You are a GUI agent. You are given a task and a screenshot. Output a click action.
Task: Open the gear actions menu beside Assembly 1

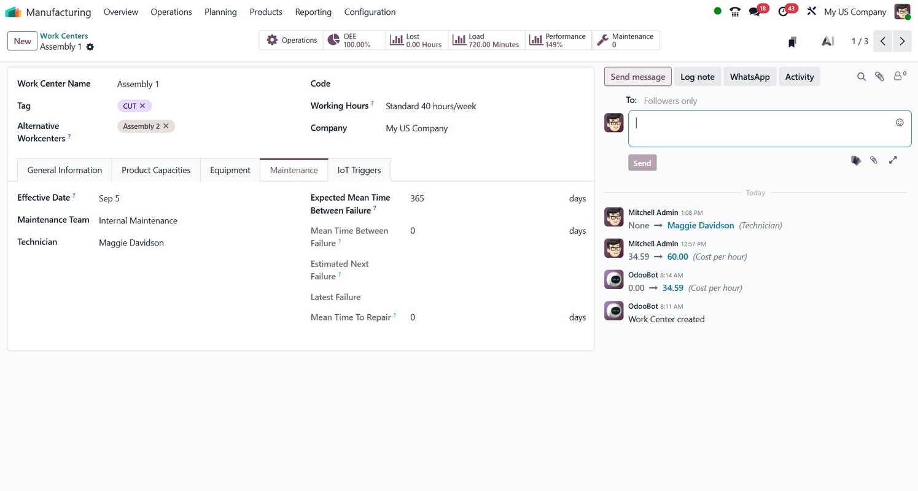(90, 47)
